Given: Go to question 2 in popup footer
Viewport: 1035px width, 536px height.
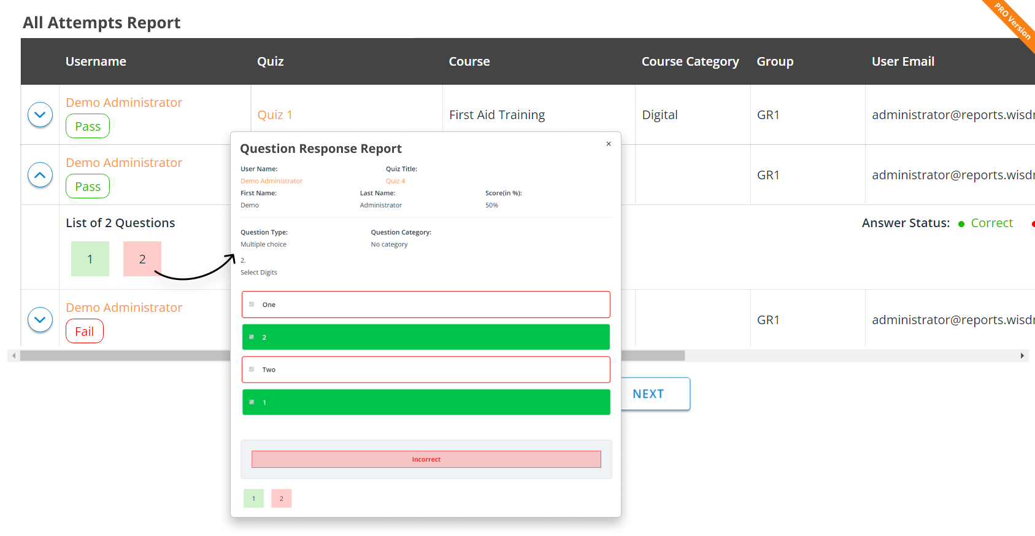Looking at the screenshot, I should (282, 499).
